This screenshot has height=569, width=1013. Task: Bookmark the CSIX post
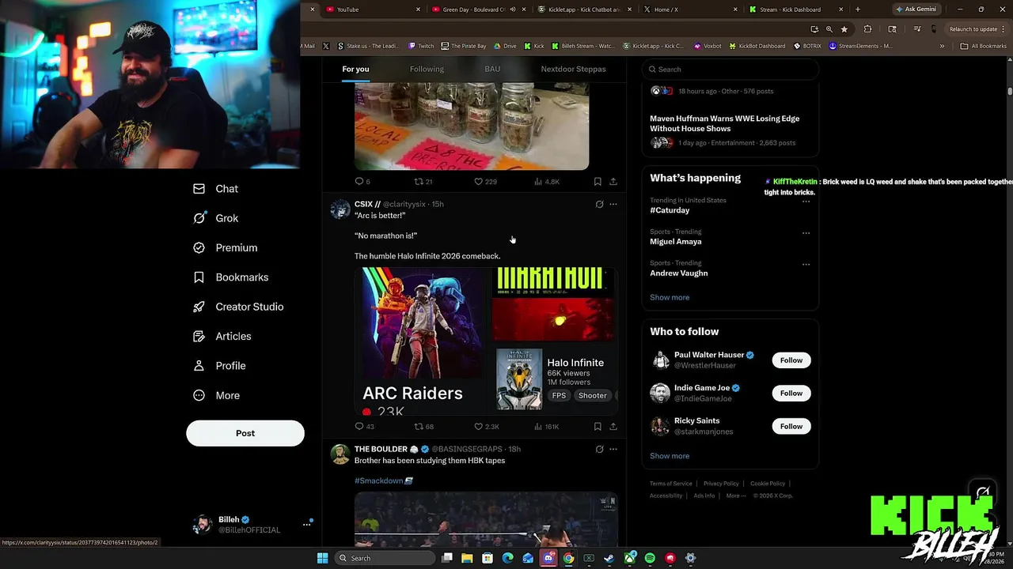598,427
